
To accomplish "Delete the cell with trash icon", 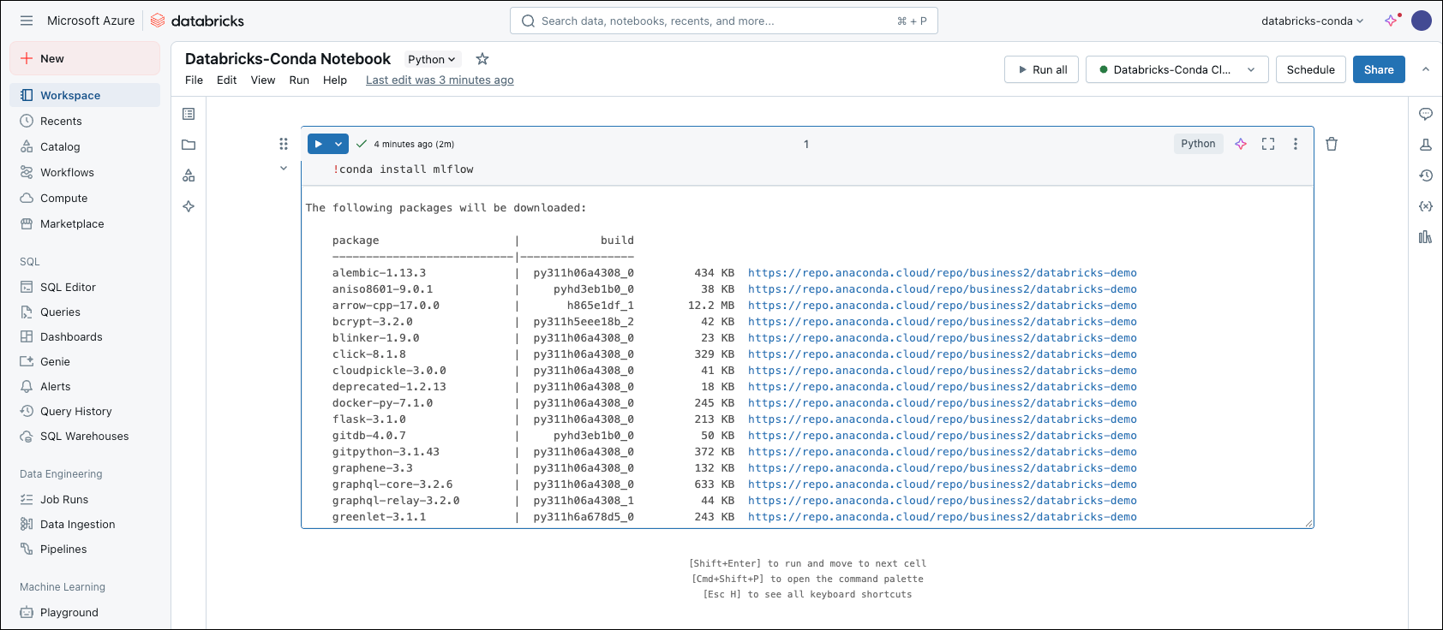I will point(1332,144).
